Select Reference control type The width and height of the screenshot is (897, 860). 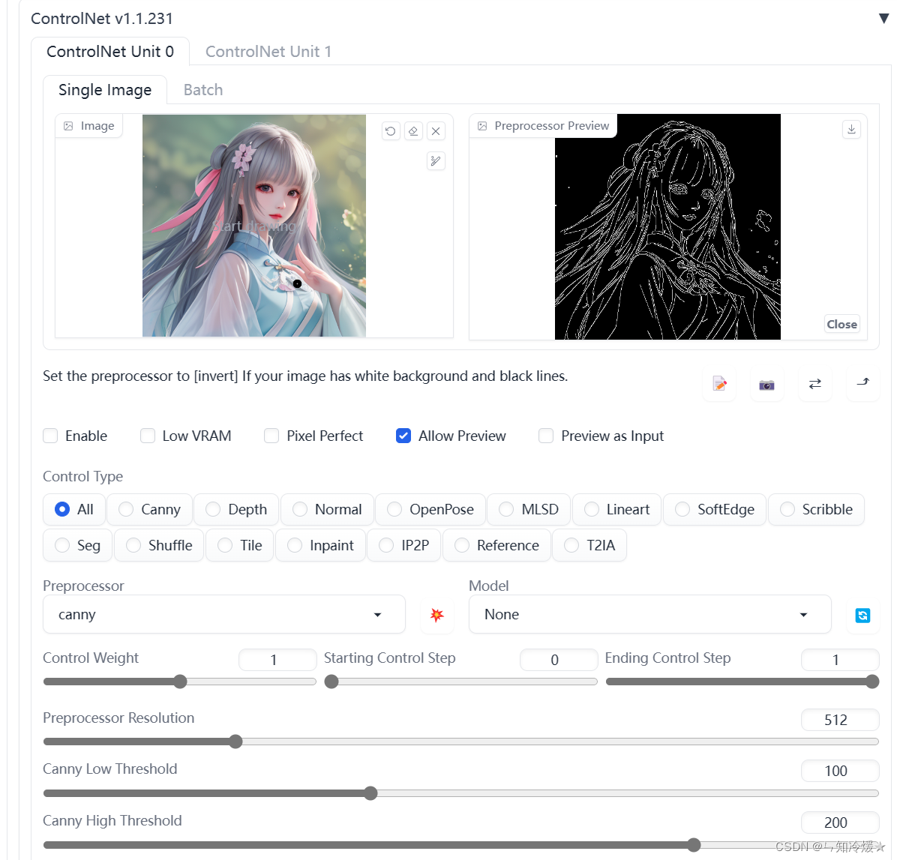coord(496,546)
